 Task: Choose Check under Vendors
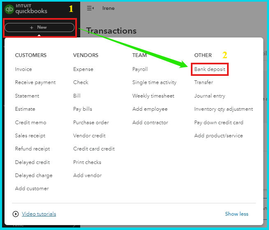[81, 82]
